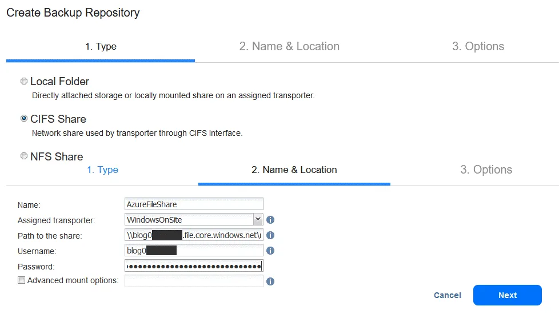Click info icon beside Path to the share
The width and height of the screenshot is (559, 318).
(x=271, y=235)
